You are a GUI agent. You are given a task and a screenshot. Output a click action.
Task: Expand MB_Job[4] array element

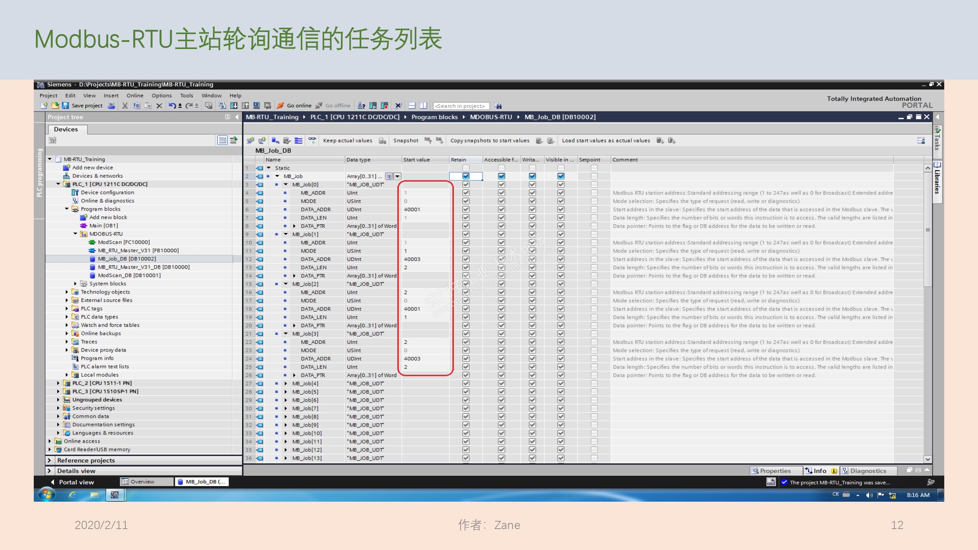coord(286,383)
